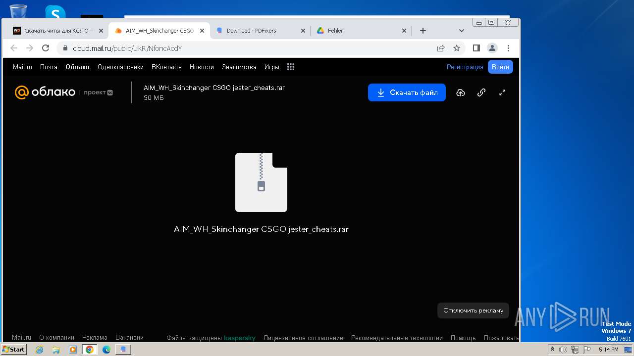Click Chrome icon in taskbar
634x356 pixels.
click(x=90, y=350)
